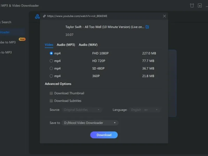Select the SD 480P mp4 option
Viewport: 208px width, 156px height.
coord(51,68)
